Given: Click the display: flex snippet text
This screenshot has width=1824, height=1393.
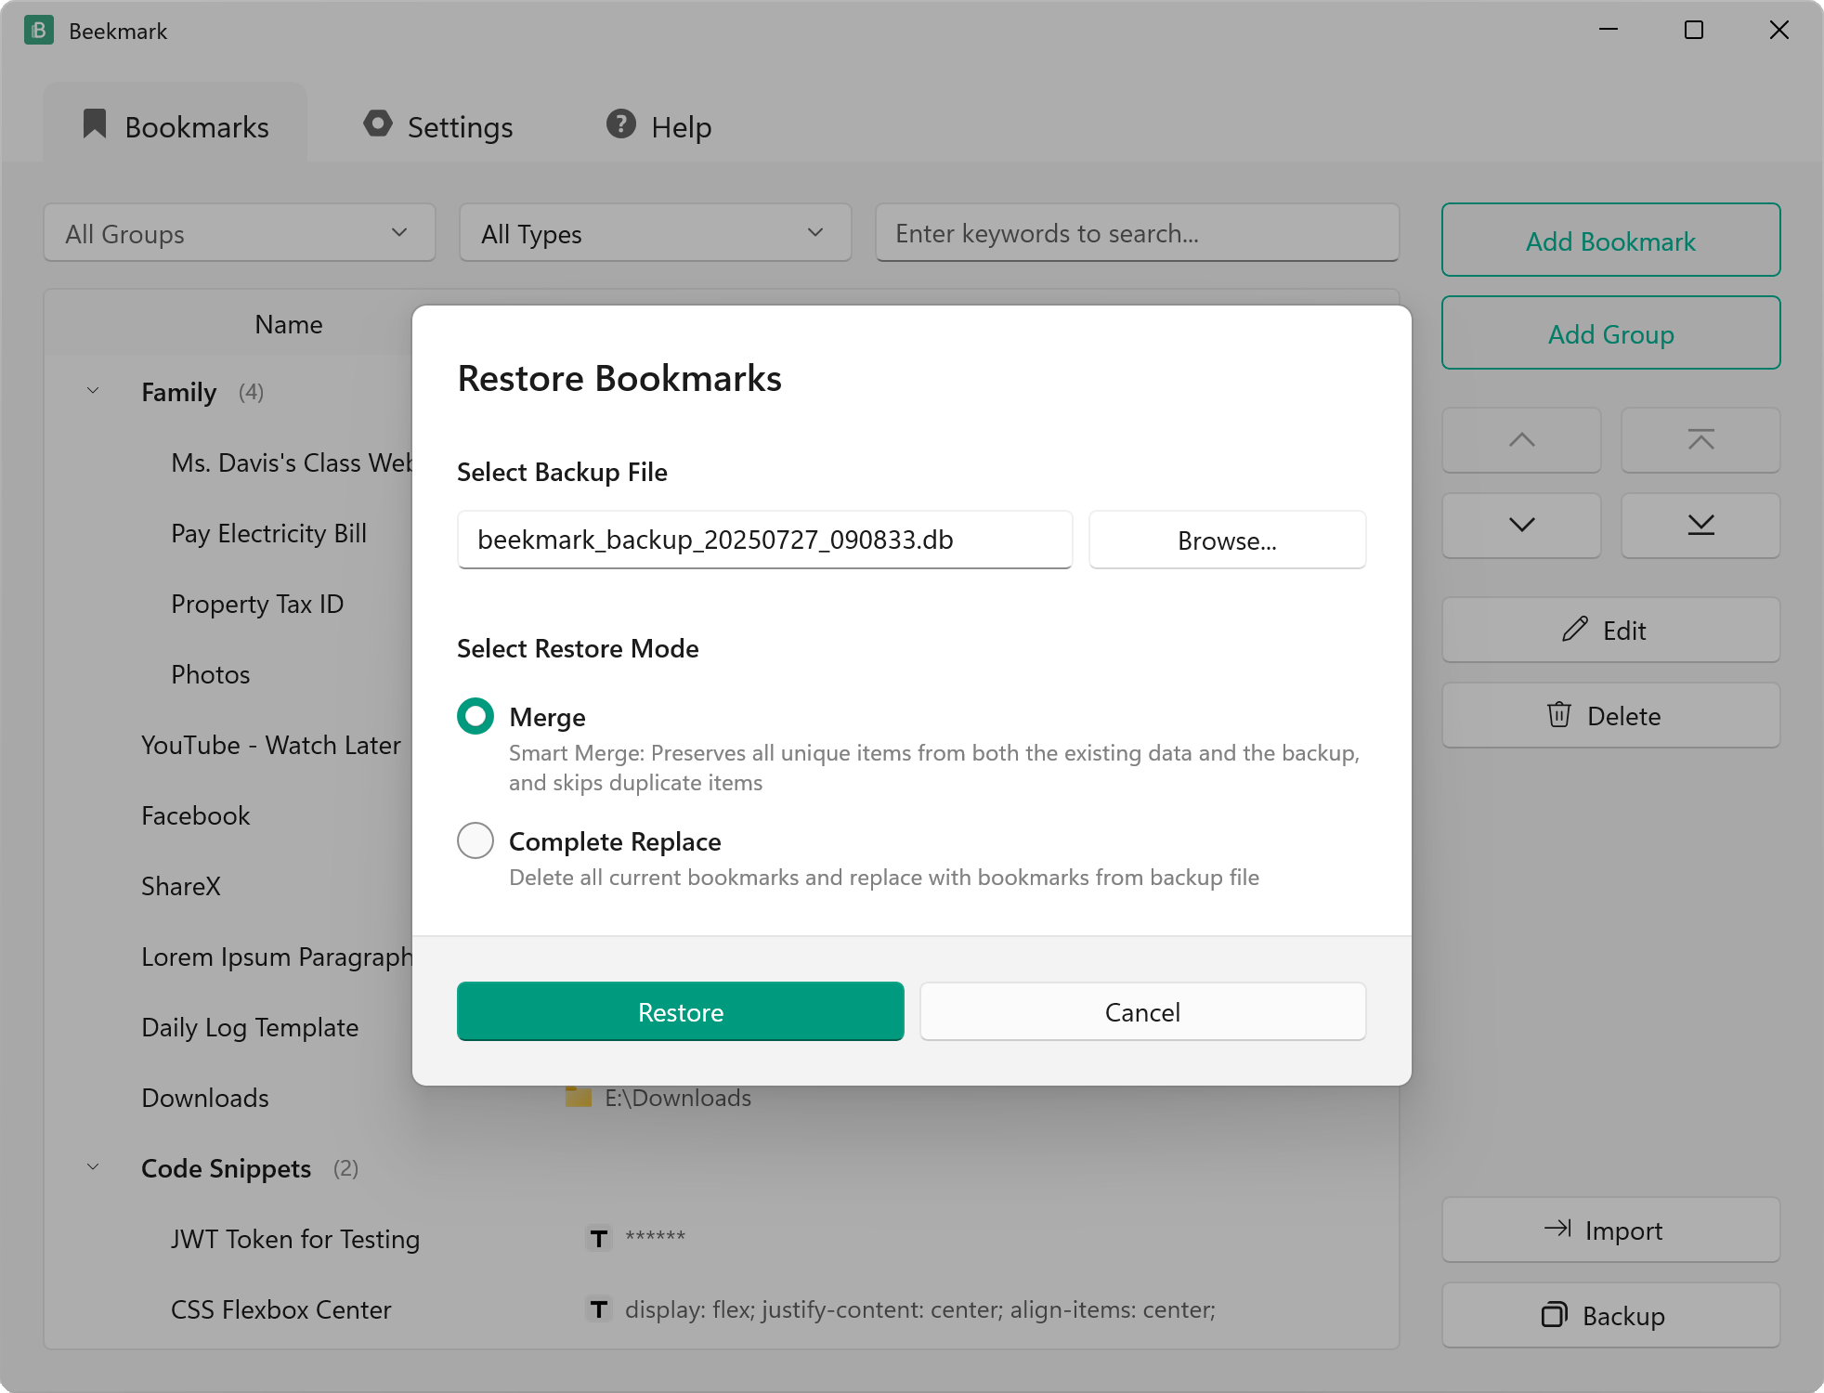Looking at the screenshot, I should coord(920,1309).
